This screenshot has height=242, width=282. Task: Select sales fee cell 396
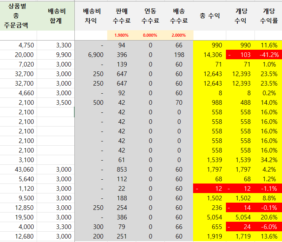coord(122,55)
